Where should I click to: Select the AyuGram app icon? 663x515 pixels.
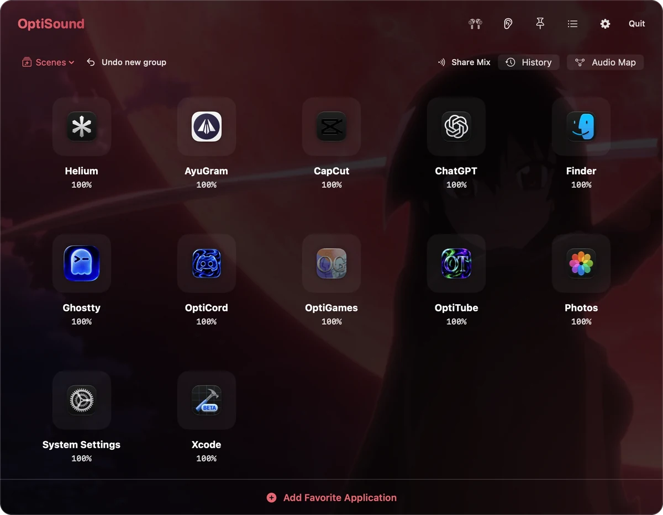click(x=207, y=126)
